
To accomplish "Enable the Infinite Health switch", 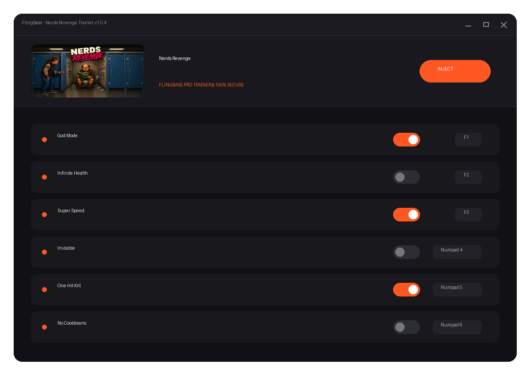I will 406,177.
